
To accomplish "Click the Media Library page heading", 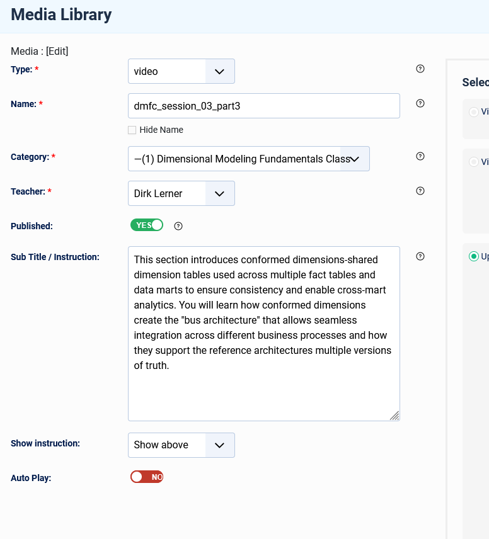I will 61,14.
